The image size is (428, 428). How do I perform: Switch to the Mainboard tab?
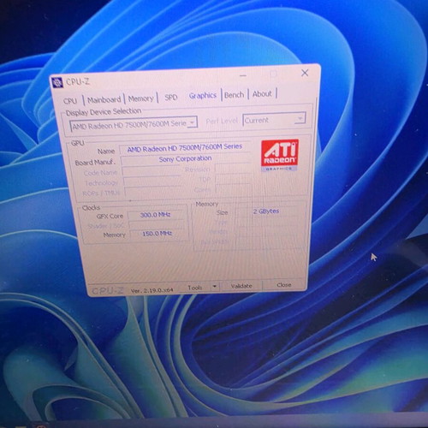(104, 99)
